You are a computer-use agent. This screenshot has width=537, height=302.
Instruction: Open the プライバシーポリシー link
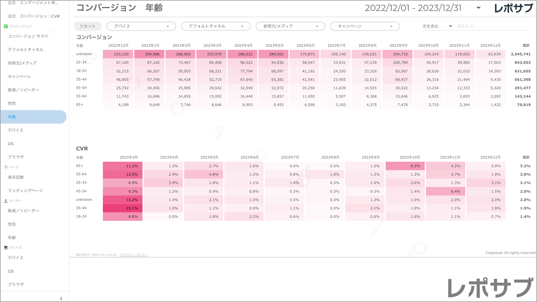pos(133,255)
